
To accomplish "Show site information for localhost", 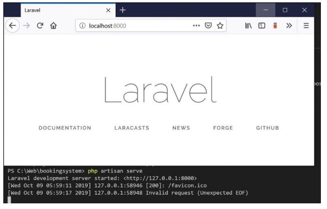I will (82, 26).
